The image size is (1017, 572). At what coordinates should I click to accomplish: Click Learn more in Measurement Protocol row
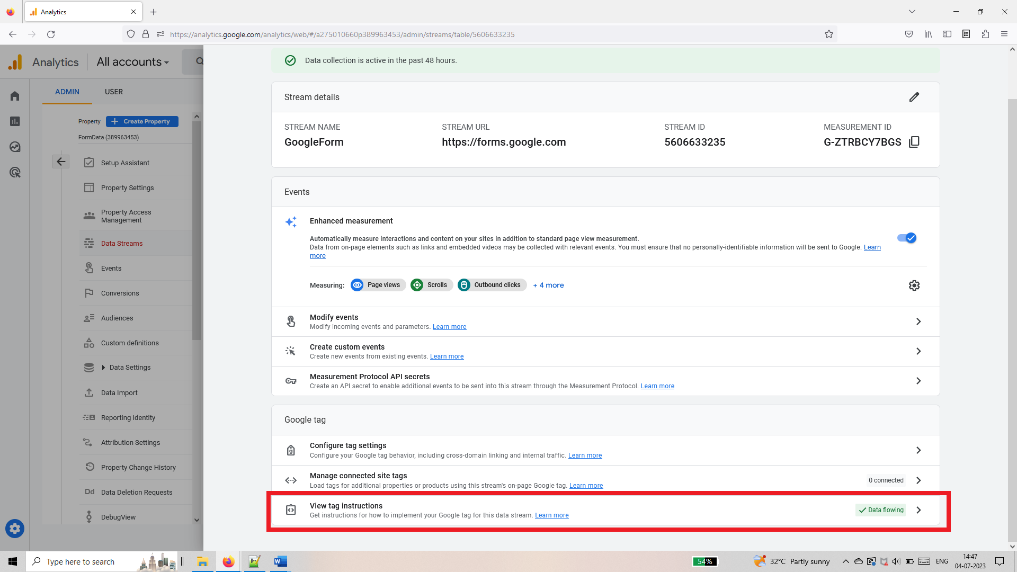[x=657, y=386]
